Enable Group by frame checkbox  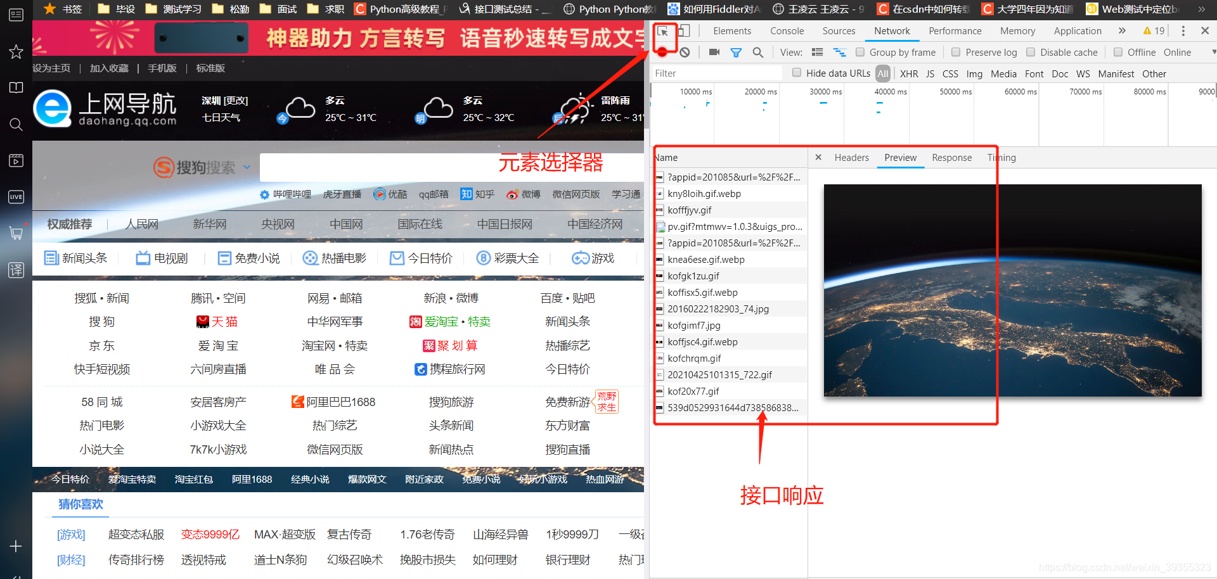tap(860, 53)
